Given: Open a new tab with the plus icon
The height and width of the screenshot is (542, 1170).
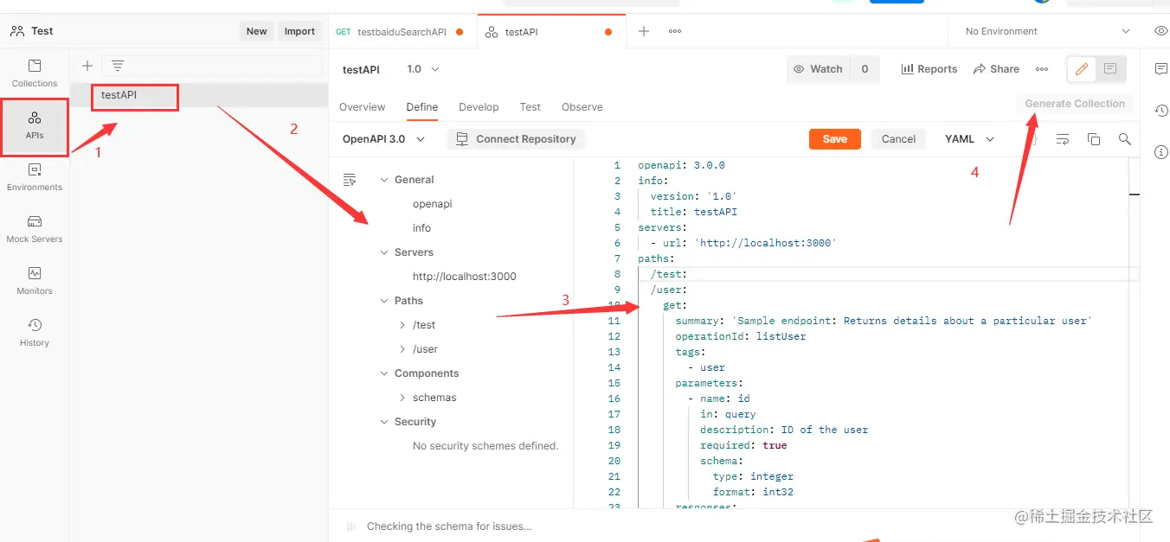Looking at the screenshot, I should click(x=644, y=31).
